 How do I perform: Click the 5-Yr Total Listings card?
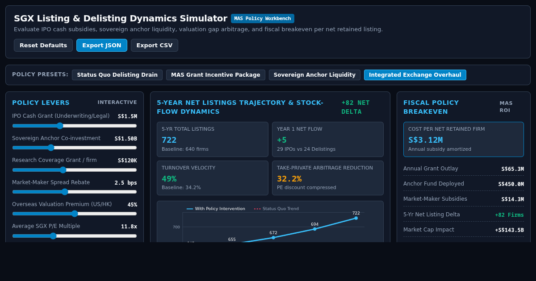pyautogui.click(x=213, y=139)
